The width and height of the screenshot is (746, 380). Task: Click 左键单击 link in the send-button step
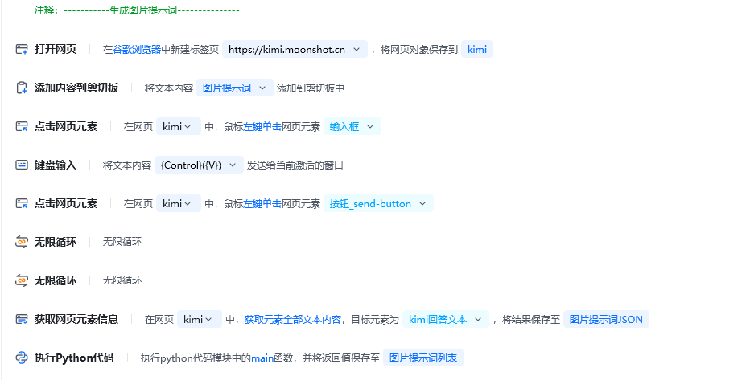[262, 203]
